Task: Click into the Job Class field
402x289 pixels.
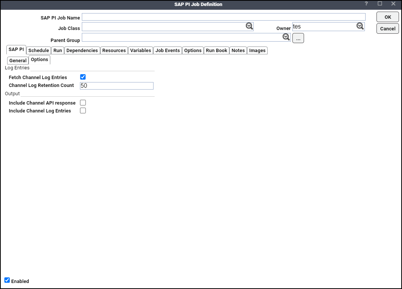Action: point(168,27)
